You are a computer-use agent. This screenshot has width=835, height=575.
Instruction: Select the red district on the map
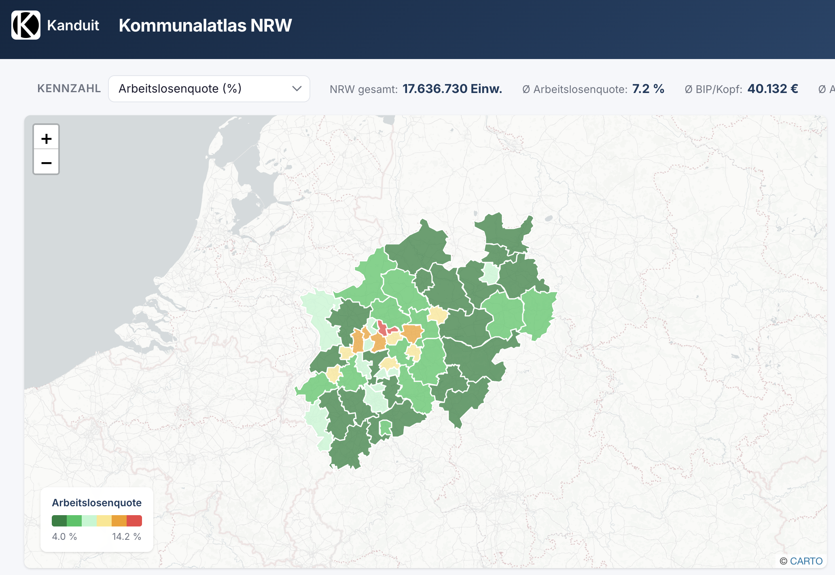tap(382, 328)
